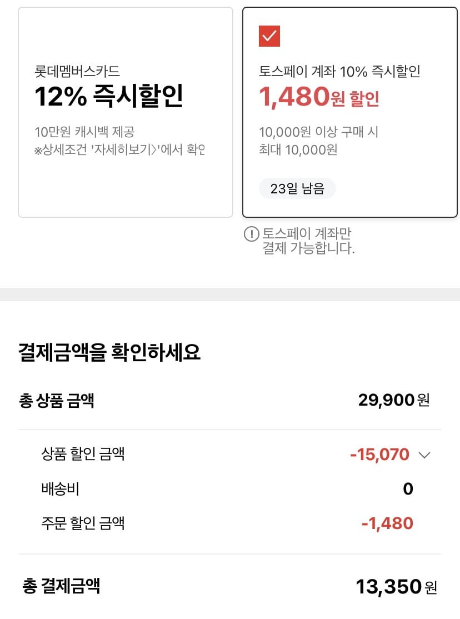Click the 13,350원 final payment amount
The height and width of the screenshot is (619, 460).
[396, 587]
